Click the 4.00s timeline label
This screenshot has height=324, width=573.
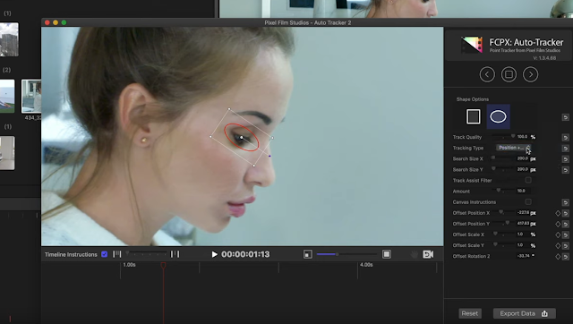coord(366,265)
